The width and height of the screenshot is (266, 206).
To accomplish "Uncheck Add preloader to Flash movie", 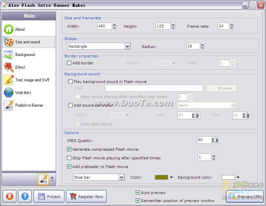I will point(69,167).
